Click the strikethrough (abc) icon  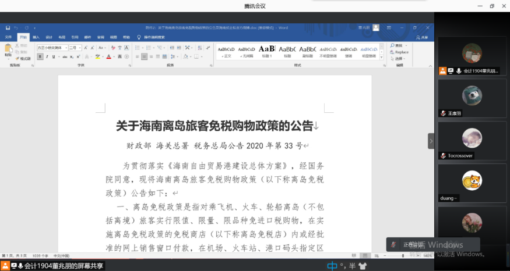click(x=65, y=57)
